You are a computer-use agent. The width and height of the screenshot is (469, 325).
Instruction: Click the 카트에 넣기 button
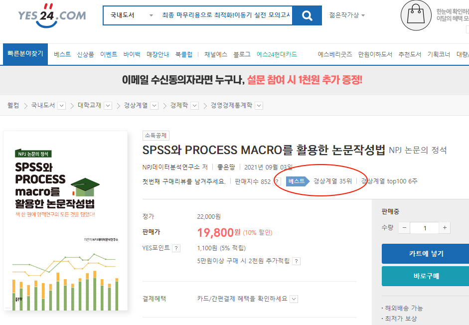[x=426, y=254]
